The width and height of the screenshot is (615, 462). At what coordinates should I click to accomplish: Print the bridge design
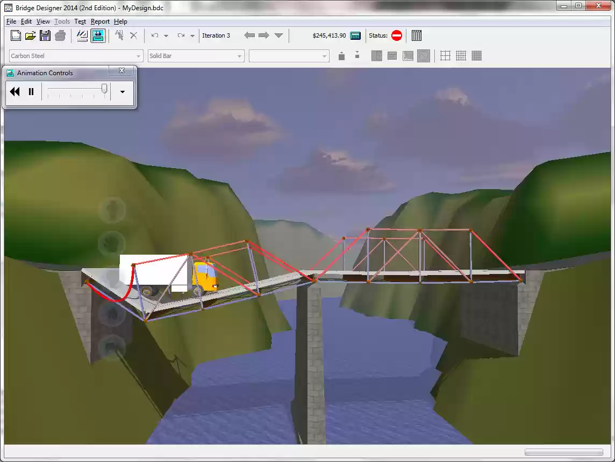(60, 35)
